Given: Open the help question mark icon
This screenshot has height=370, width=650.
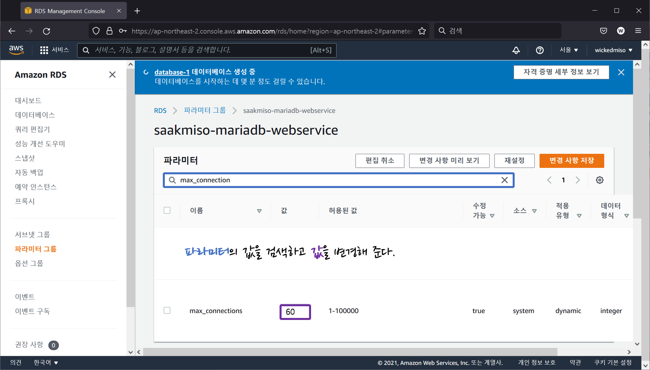Looking at the screenshot, I should coord(540,50).
